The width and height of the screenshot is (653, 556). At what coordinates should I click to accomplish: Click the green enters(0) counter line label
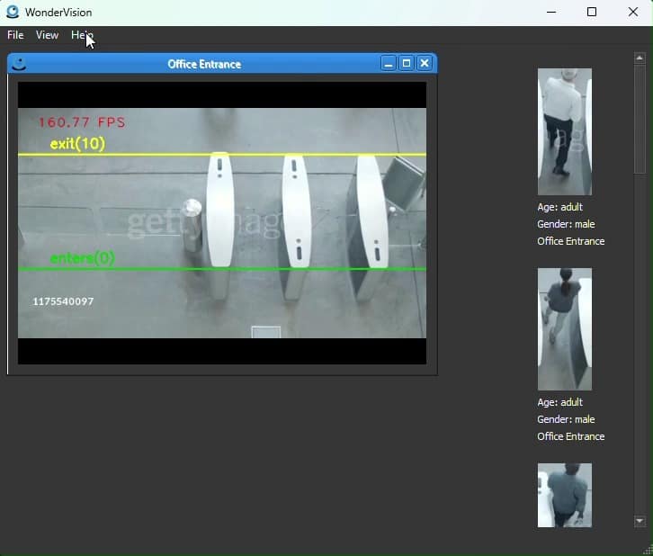click(x=83, y=258)
